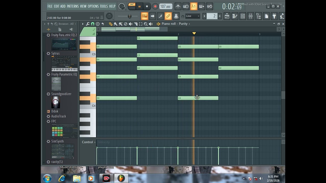The image size is (326, 183).
Task: Click the FPC pads thumbnail
Action: click(64, 131)
